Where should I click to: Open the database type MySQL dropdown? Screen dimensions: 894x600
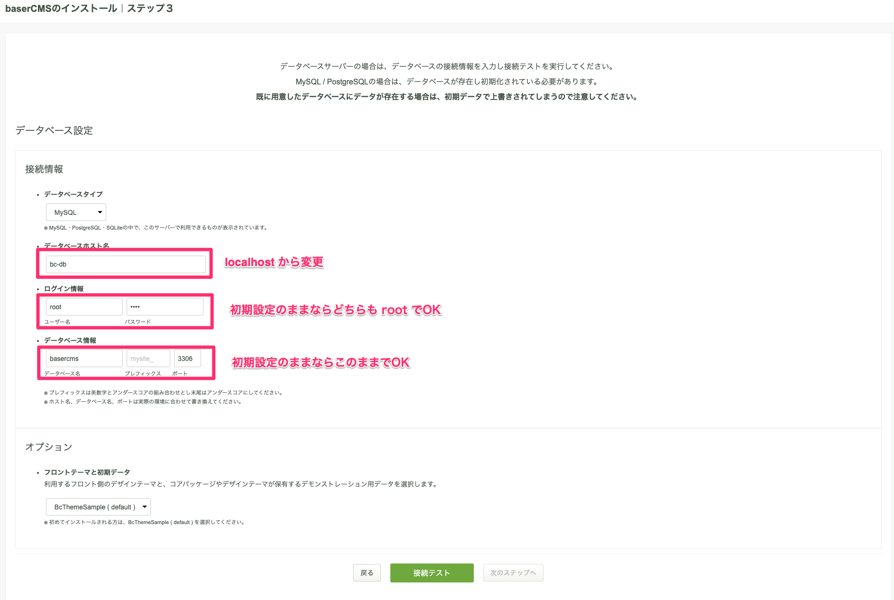coord(76,212)
